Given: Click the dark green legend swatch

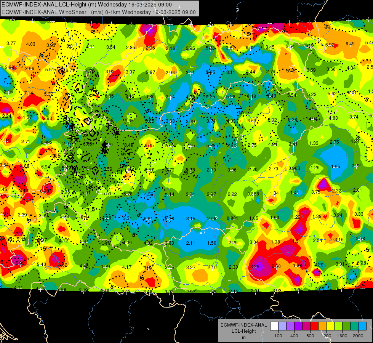Looking at the screenshot, I should coord(346,326).
